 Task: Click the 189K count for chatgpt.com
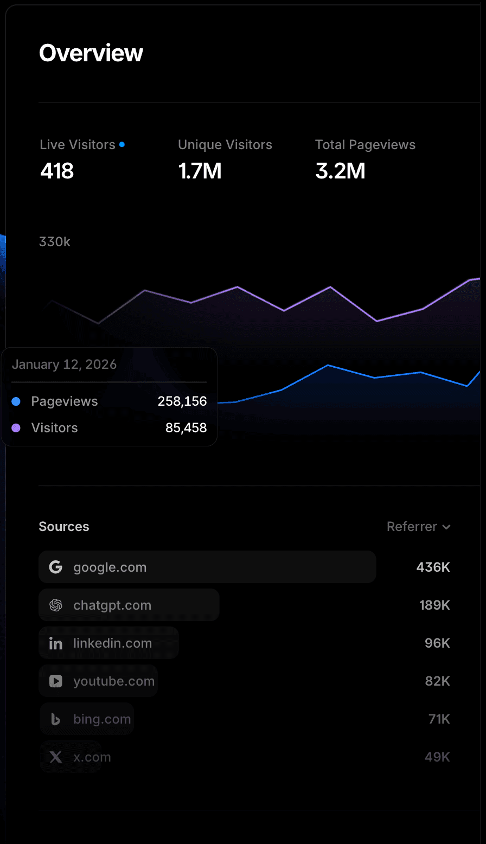click(x=435, y=605)
